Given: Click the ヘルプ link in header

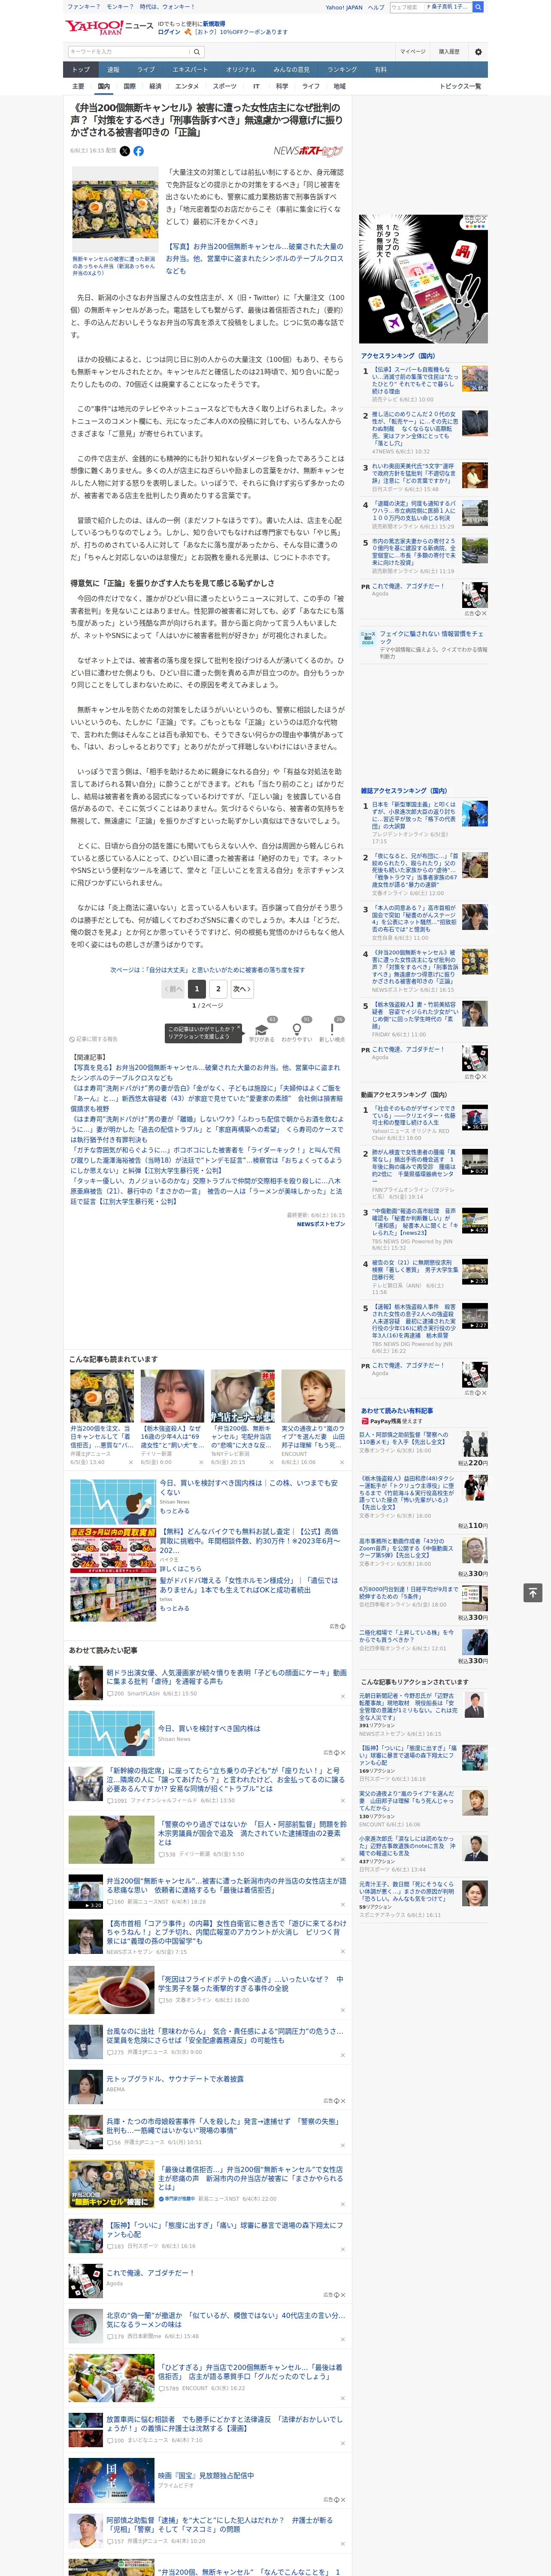Looking at the screenshot, I should (x=376, y=7).
